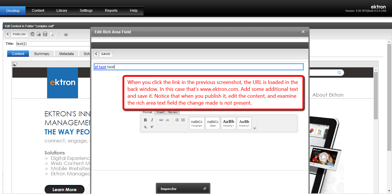Switch to the Content tab
This screenshot has width=392, height=194.
pyautogui.click(x=18, y=54)
